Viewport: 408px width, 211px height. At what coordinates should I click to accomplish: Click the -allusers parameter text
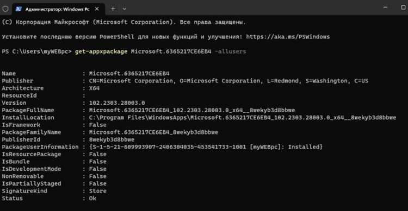click(x=231, y=52)
